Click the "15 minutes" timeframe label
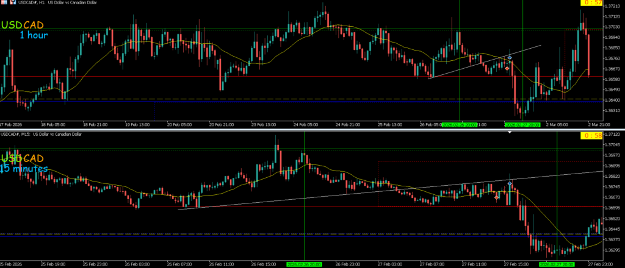Image resolution: width=625 pixels, height=268 pixels. click(x=24, y=169)
